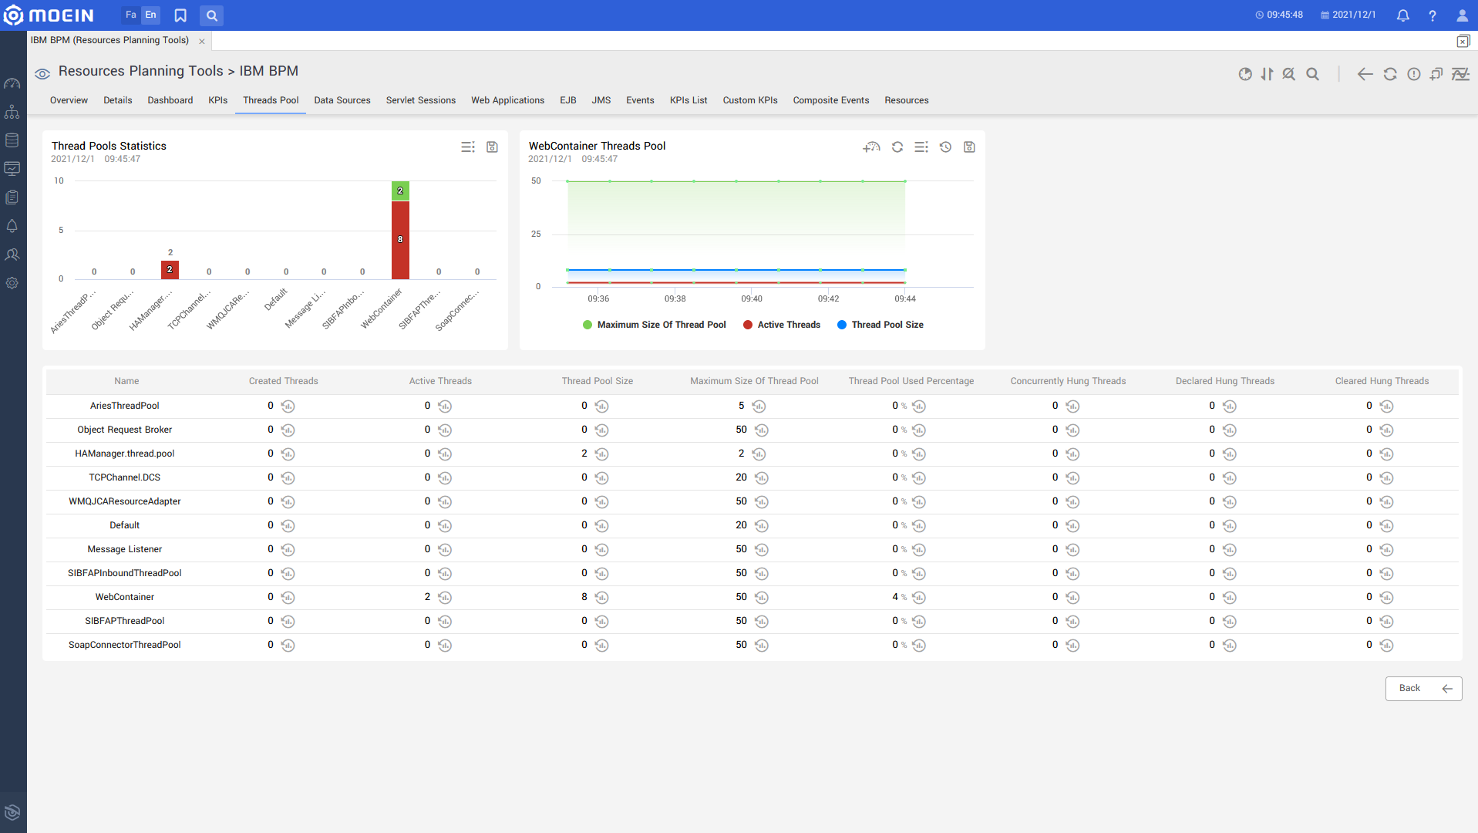This screenshot has height=833, width=1478.
Task: Save Thread Pools Statistics chart
Action: [x=492, y=147]
